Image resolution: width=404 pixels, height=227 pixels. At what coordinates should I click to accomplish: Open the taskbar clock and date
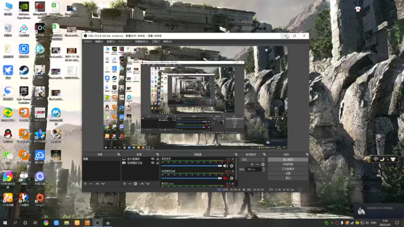[x=385, y=223]
